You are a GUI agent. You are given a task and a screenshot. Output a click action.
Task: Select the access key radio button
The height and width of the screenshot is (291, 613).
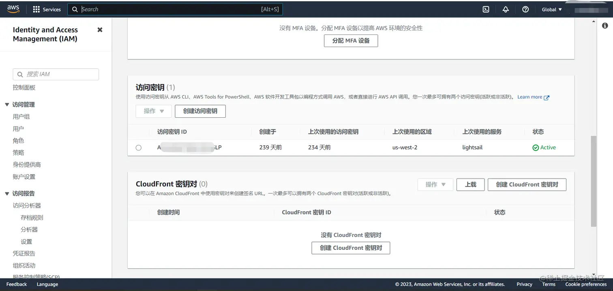coord(139,148)
